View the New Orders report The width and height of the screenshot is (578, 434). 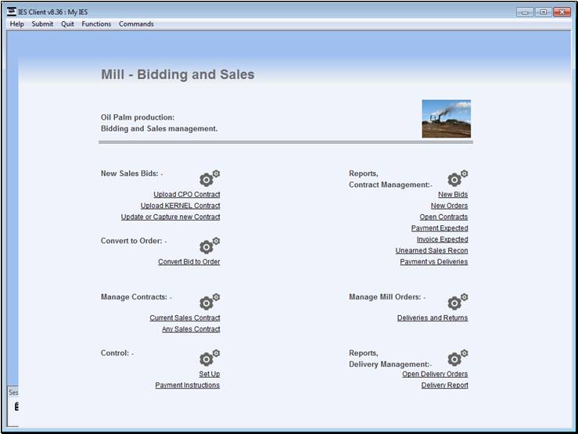point(450,206)
